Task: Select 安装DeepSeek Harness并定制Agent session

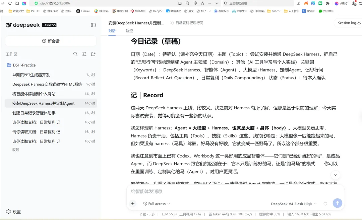Action: coord(51,103)
